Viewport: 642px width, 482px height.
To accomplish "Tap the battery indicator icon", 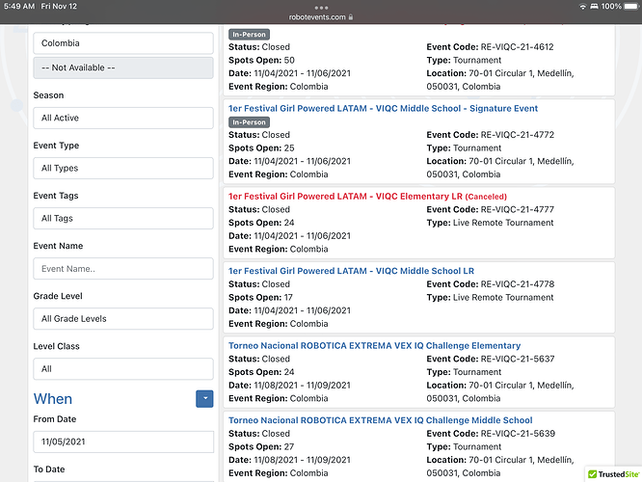I will (x=631, y=6).
